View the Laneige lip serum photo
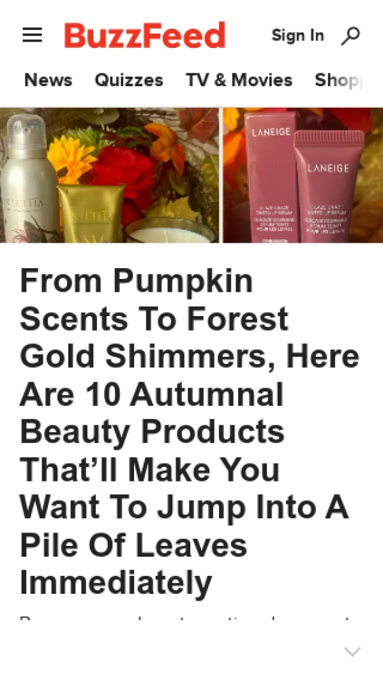 pos(303,175)
